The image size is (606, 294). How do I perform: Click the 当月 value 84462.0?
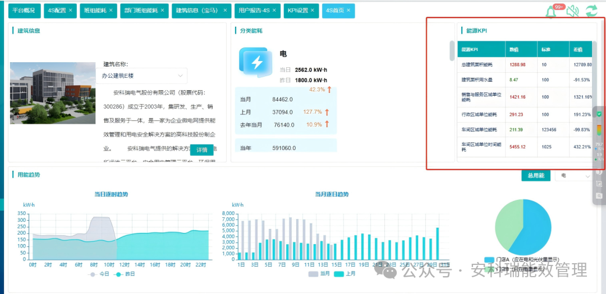pyautogui.click(x=282, y=100)
